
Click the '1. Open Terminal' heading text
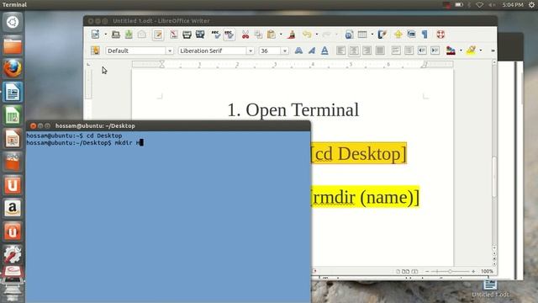coord(293,110)
